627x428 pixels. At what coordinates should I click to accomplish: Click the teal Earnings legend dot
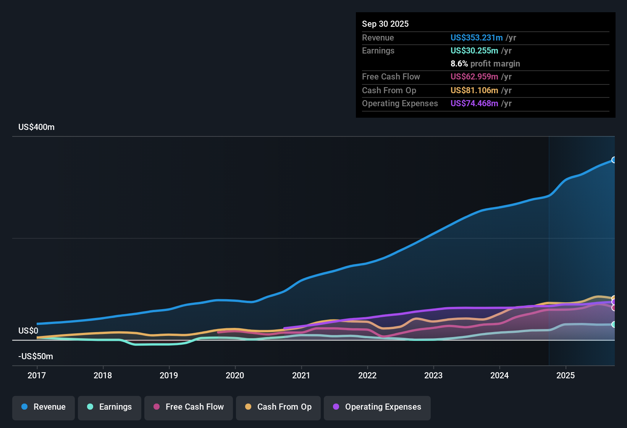point(90,407)
